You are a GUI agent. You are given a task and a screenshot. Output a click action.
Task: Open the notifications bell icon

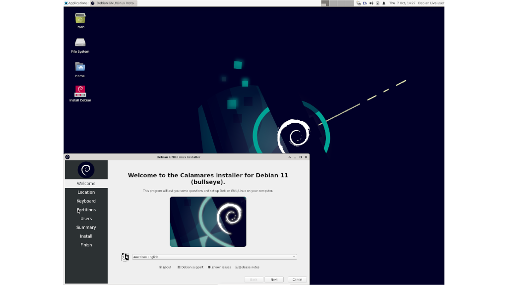pyautogui.click(x=384, y=3)
